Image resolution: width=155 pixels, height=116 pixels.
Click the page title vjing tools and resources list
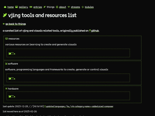42,15
